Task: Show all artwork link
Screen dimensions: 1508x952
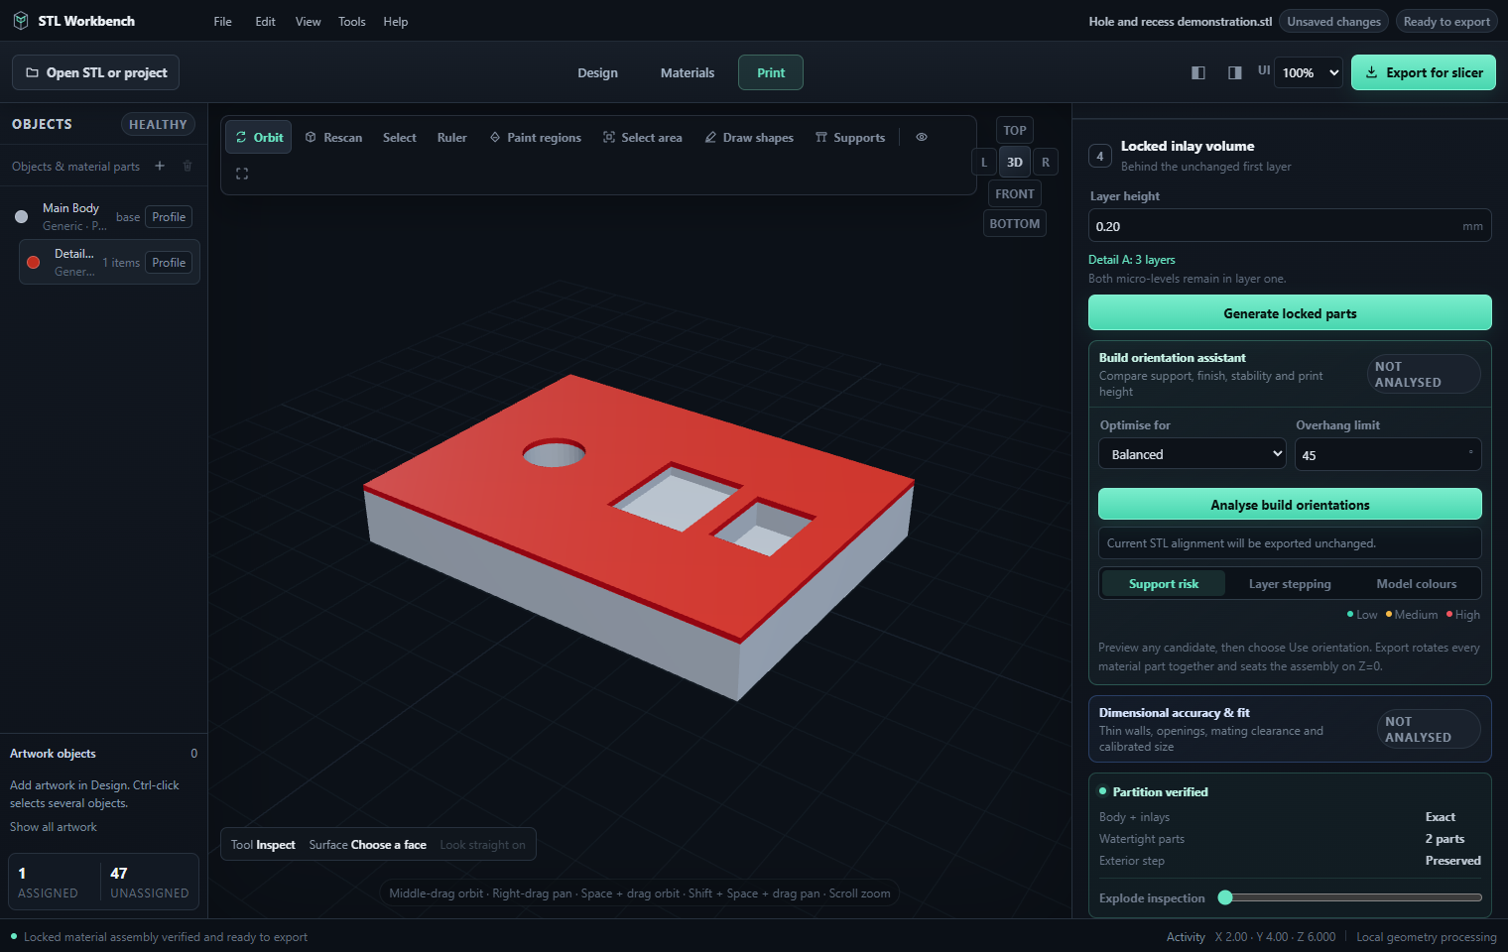Action: pyautogui.click(x=54, y=827)
